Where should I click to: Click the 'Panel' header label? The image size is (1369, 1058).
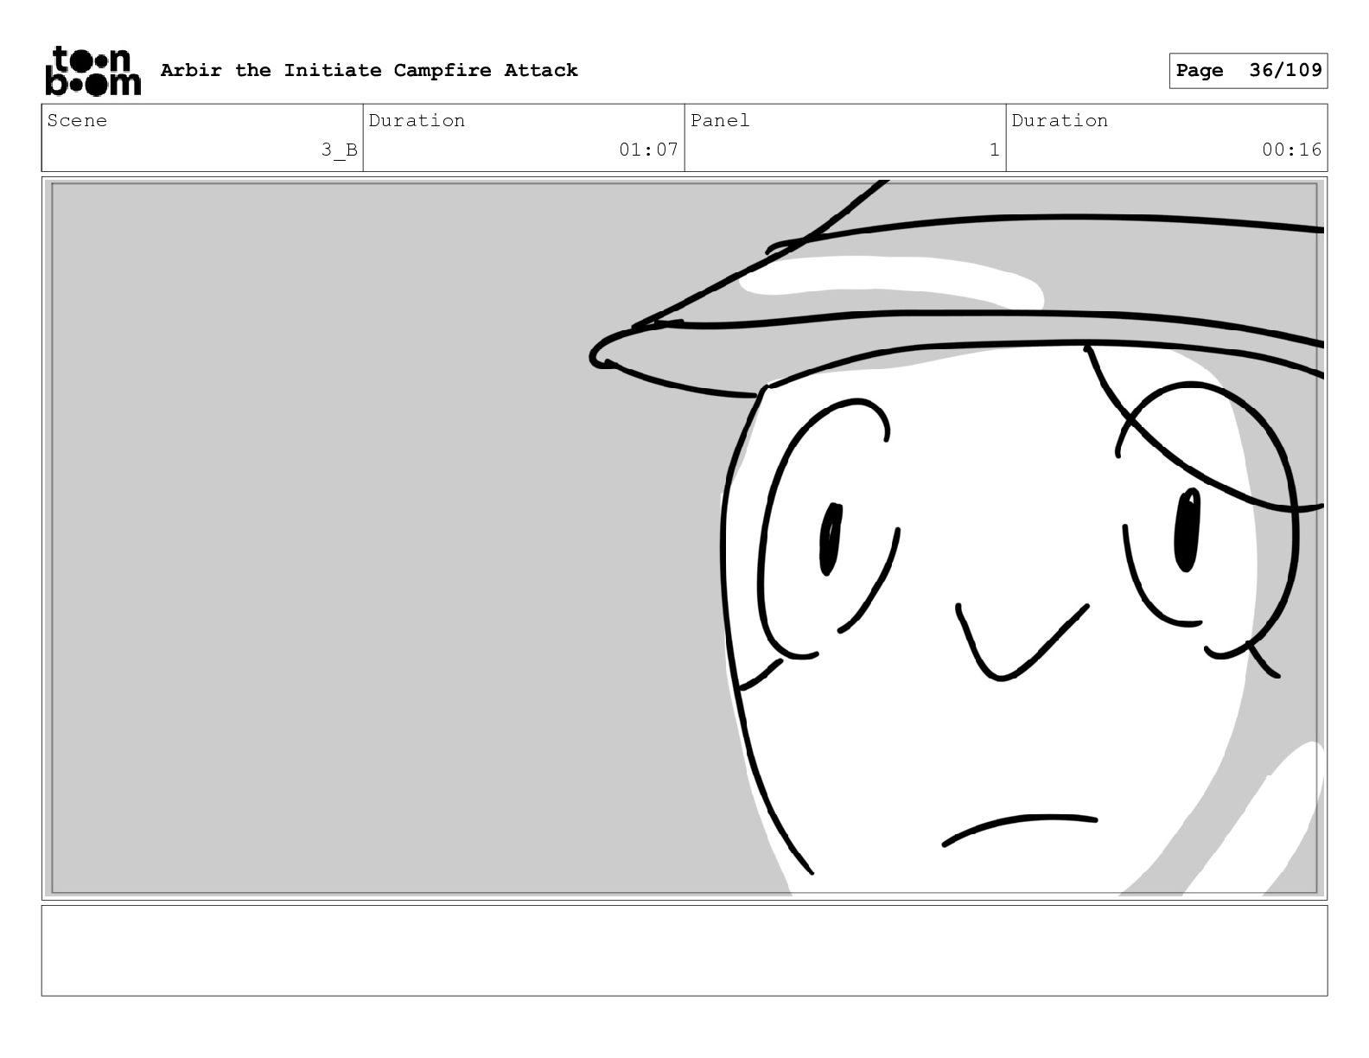pos(720,120)
